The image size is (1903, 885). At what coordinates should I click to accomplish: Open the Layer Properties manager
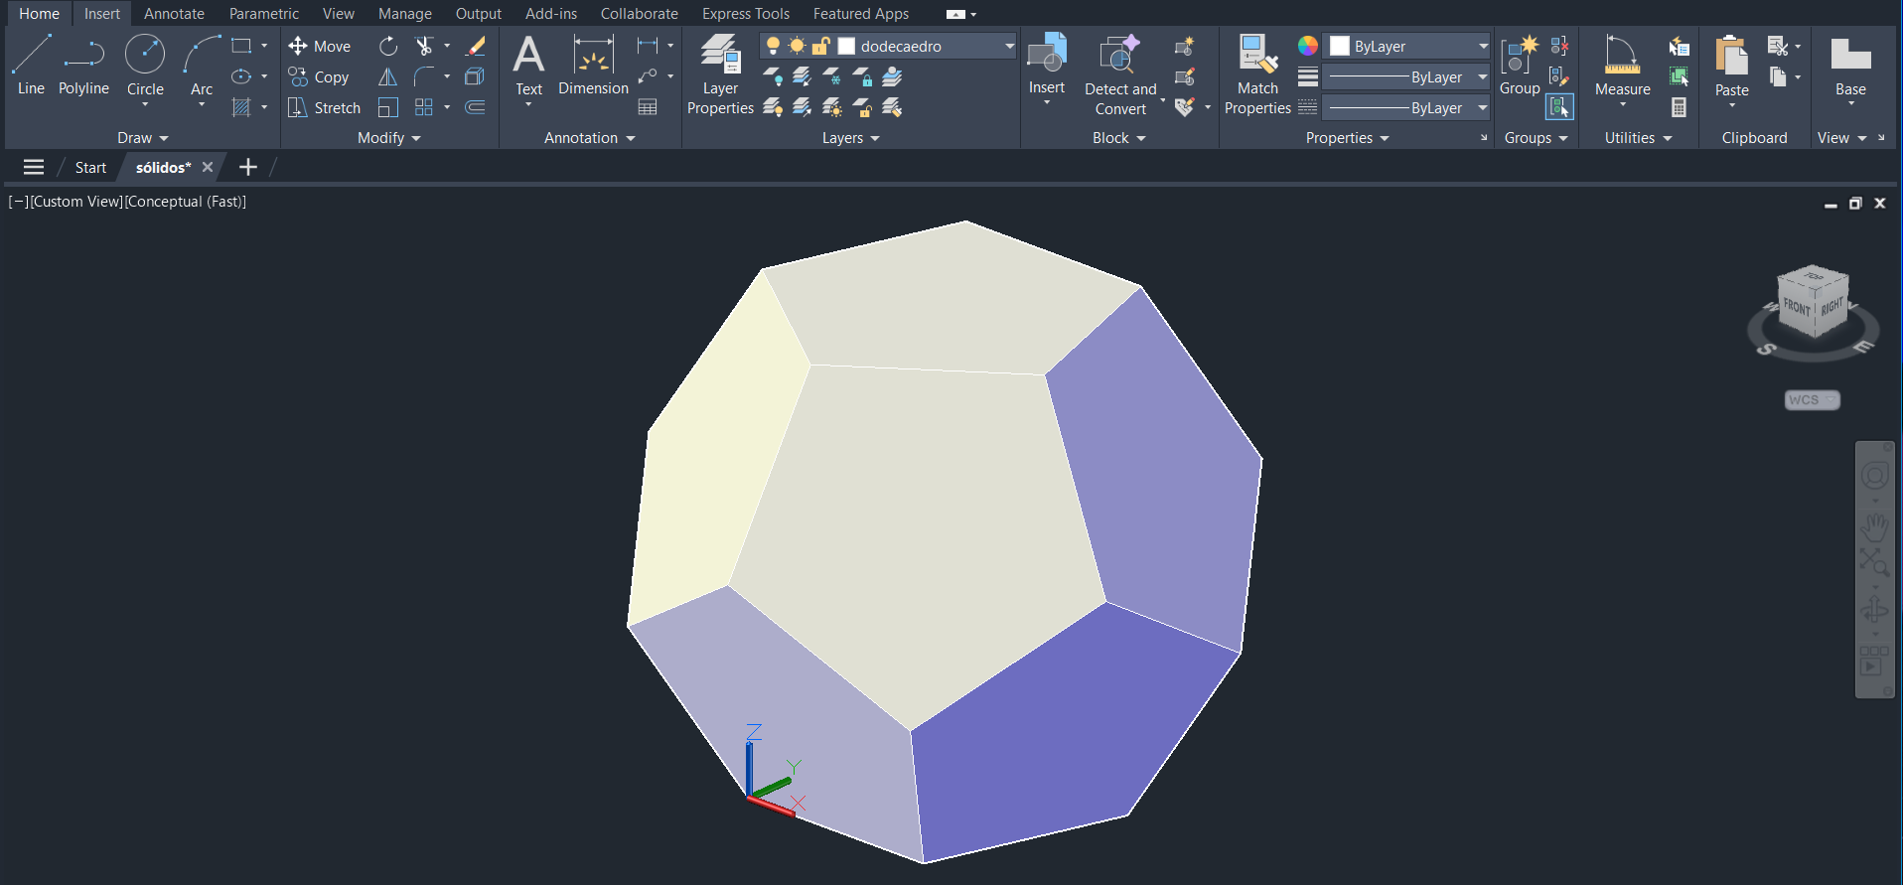[720, 74]
